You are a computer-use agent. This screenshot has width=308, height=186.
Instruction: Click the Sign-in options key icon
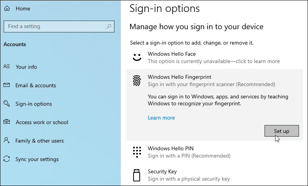[x=7, y=103]
